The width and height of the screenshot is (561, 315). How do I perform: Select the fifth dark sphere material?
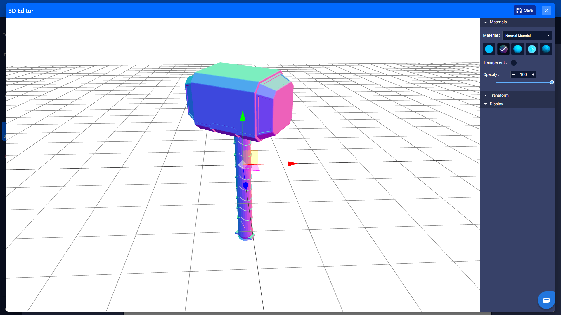coord(546,49)
